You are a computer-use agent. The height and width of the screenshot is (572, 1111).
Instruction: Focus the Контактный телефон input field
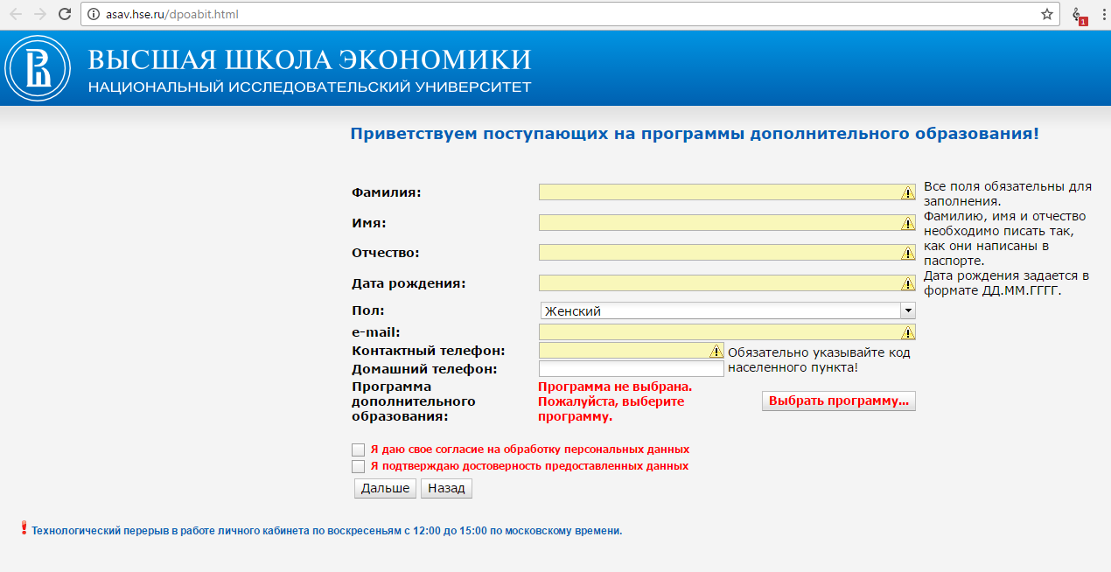(x=632, y=351)
